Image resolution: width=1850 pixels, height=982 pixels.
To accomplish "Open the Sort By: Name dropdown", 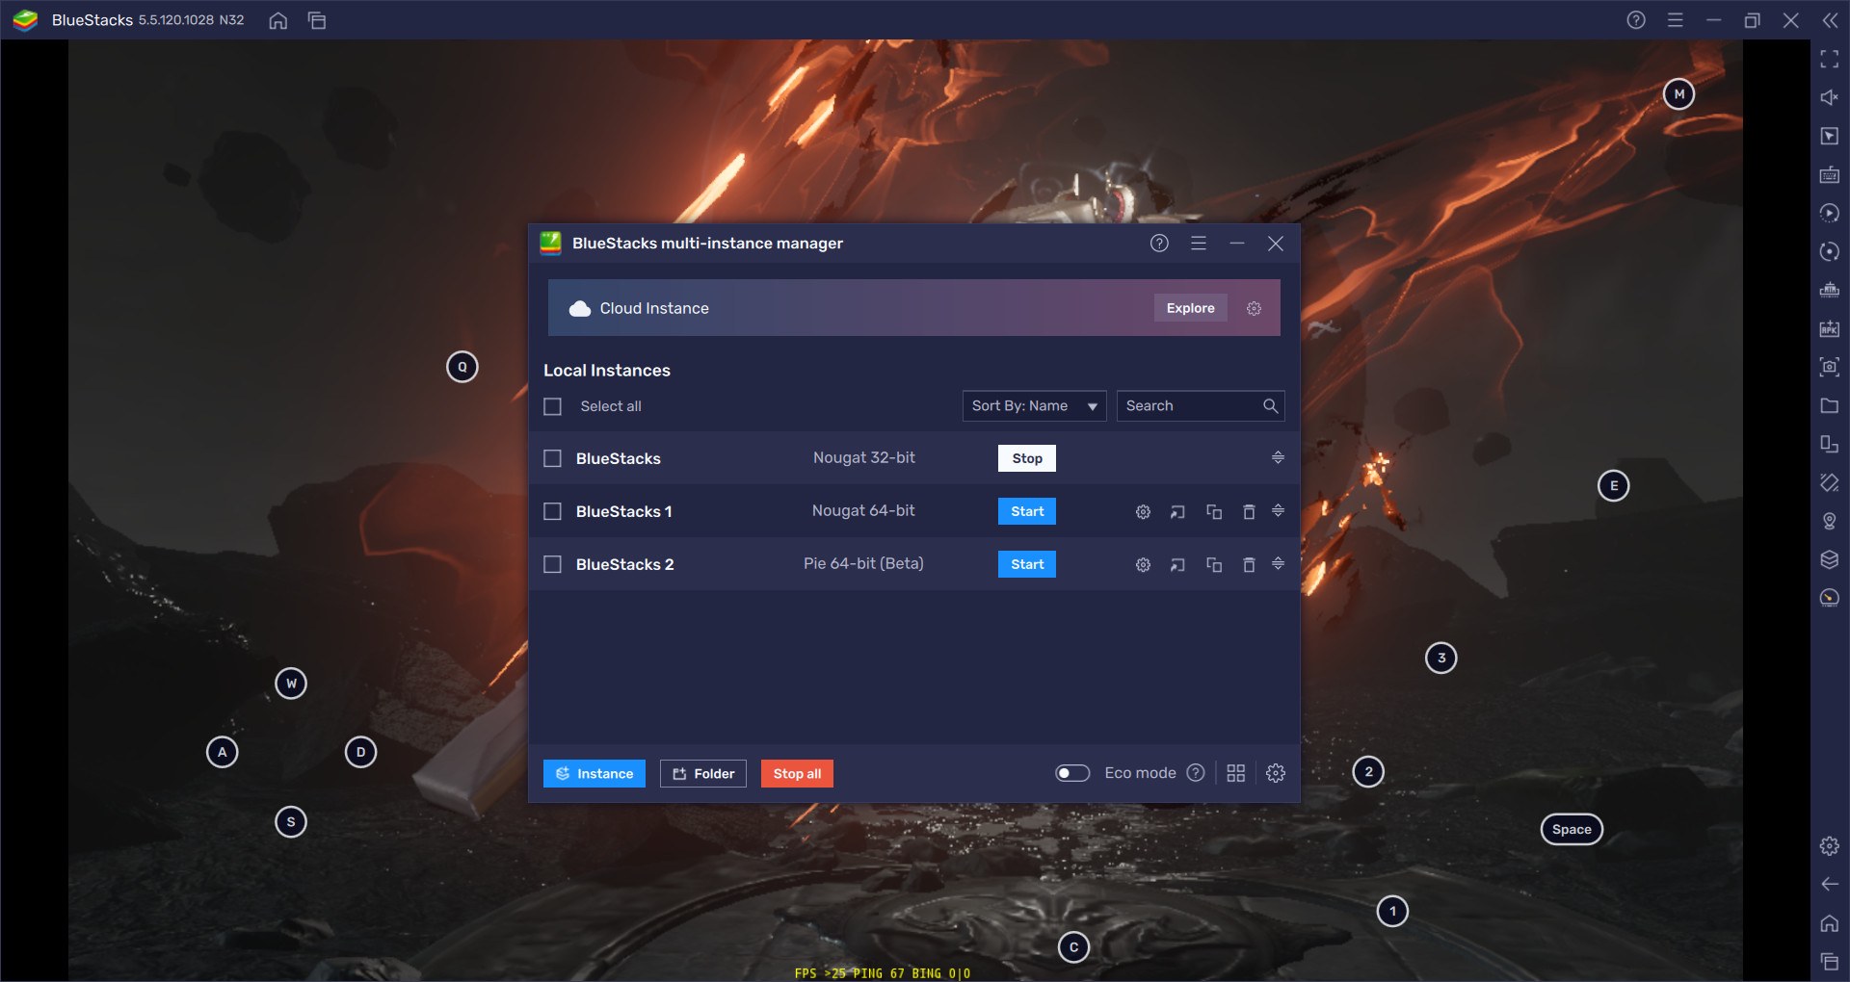I will tap(1034, 406).
